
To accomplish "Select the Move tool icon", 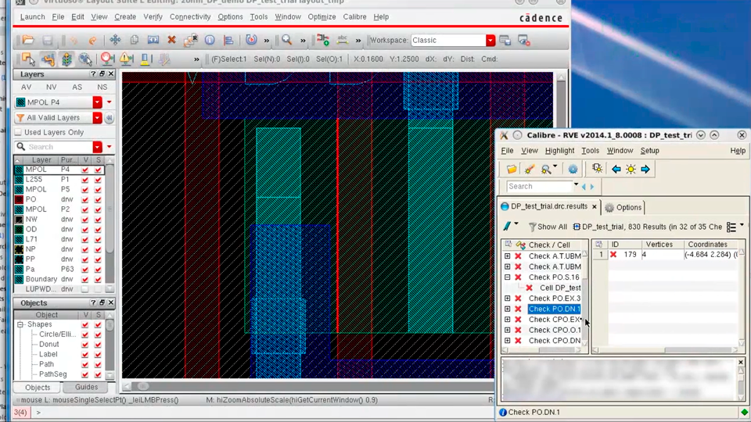I will [x=115, y=40].
